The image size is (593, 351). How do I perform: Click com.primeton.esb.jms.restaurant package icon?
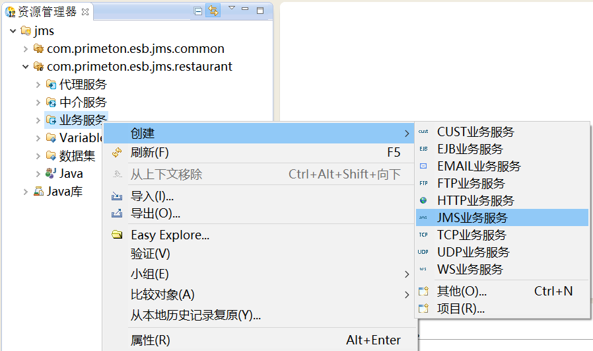(38, 66)
